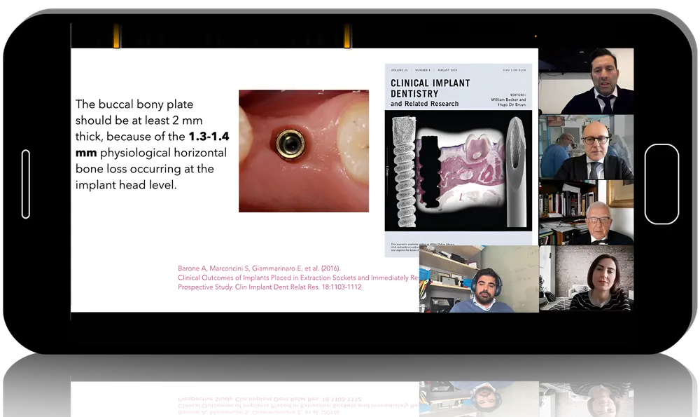The image size is (700, 417).
Task: Click the editors names on journal cover
Action: pos(508,102)
